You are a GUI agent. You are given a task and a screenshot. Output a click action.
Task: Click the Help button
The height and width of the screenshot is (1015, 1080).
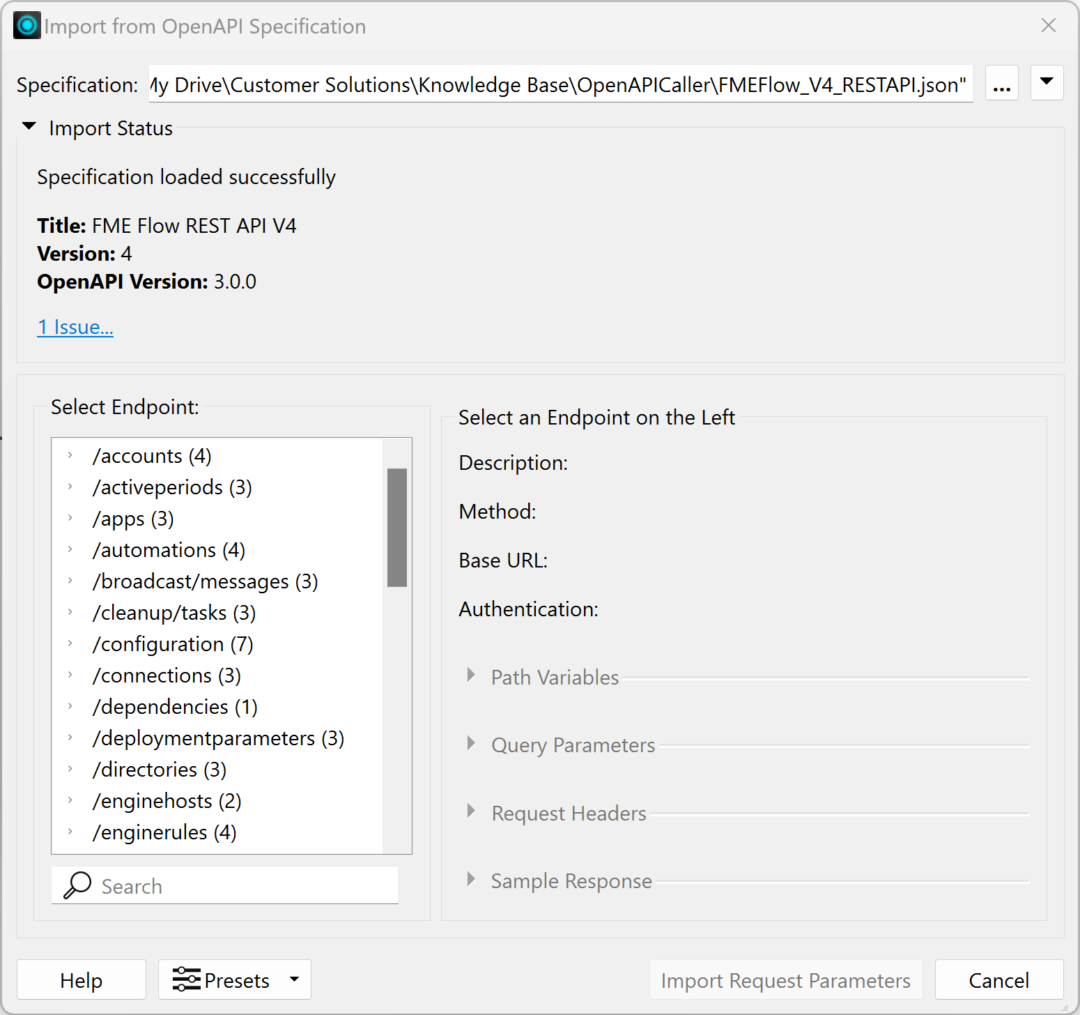pos(82,979)
